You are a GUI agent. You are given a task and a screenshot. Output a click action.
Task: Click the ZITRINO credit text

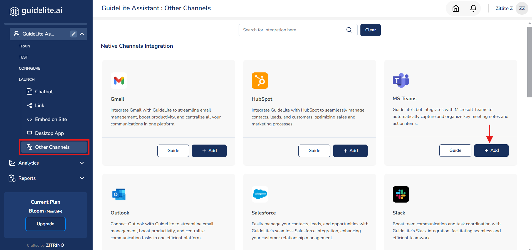tap(55, 245)
